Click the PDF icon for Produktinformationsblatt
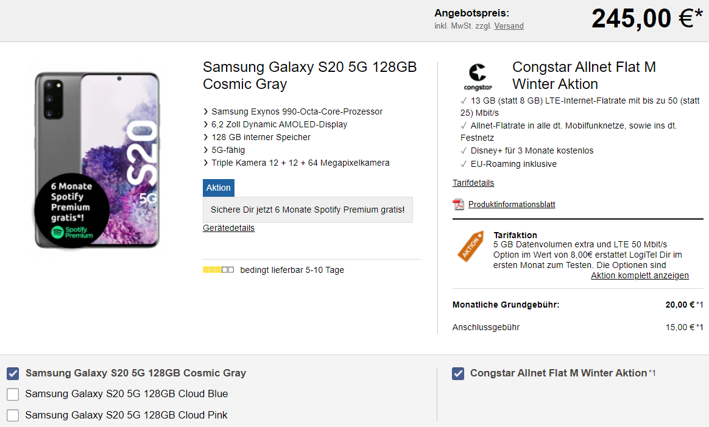The image size is (709, 427). 458,204
